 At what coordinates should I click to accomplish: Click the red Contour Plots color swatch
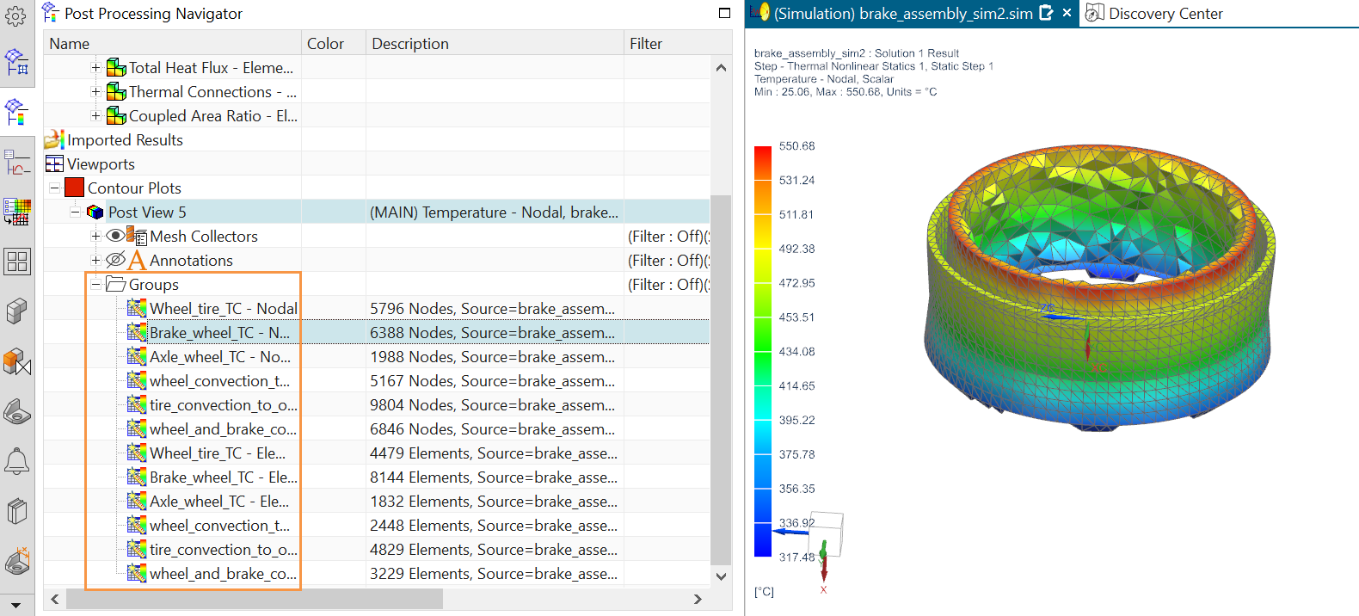pos(75,188)
